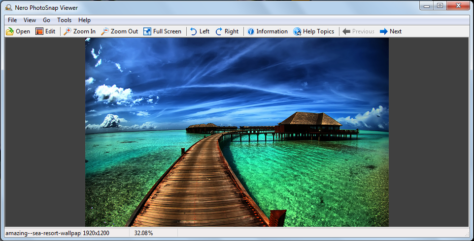474x241 pixels.
Task: Click the Right rotate label
Action: pyautogui.click(x=232, y=31)
